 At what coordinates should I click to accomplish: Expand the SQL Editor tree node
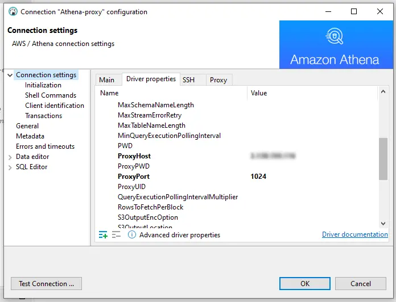(x=10, y=167)
